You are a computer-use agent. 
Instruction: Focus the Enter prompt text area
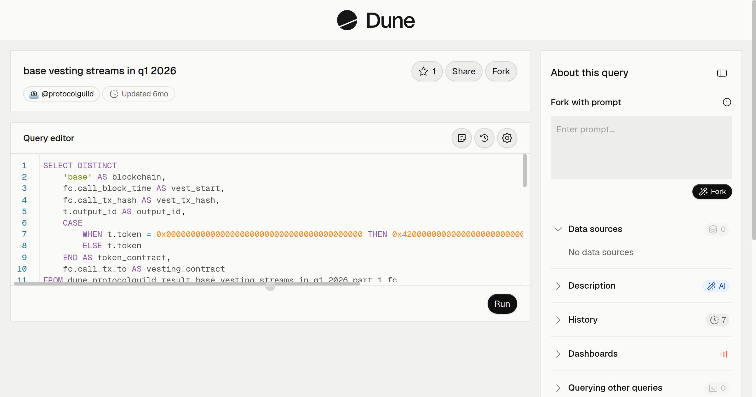pos(641,147)
